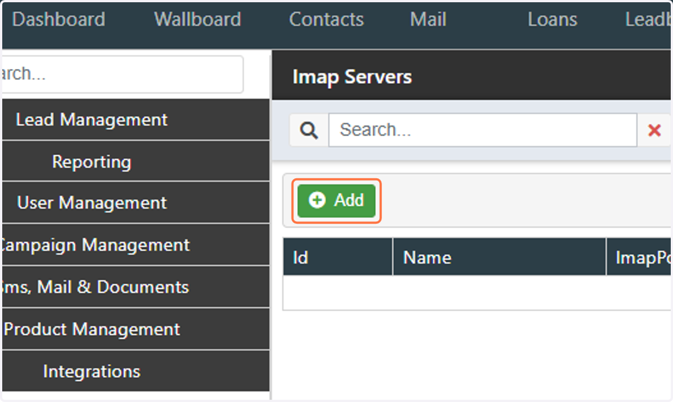This screenshot has width=673, height=402.
Task: Click the green Add button
Action: tap(336, 200)
